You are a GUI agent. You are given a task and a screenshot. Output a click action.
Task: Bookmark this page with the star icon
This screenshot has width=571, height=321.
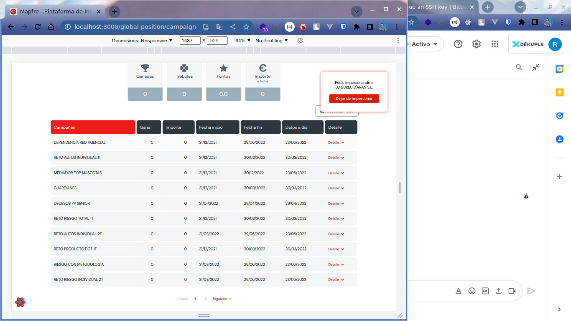(246, 26)
